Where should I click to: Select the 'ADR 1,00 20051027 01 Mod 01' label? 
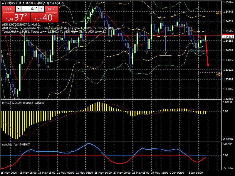point(21,25)
